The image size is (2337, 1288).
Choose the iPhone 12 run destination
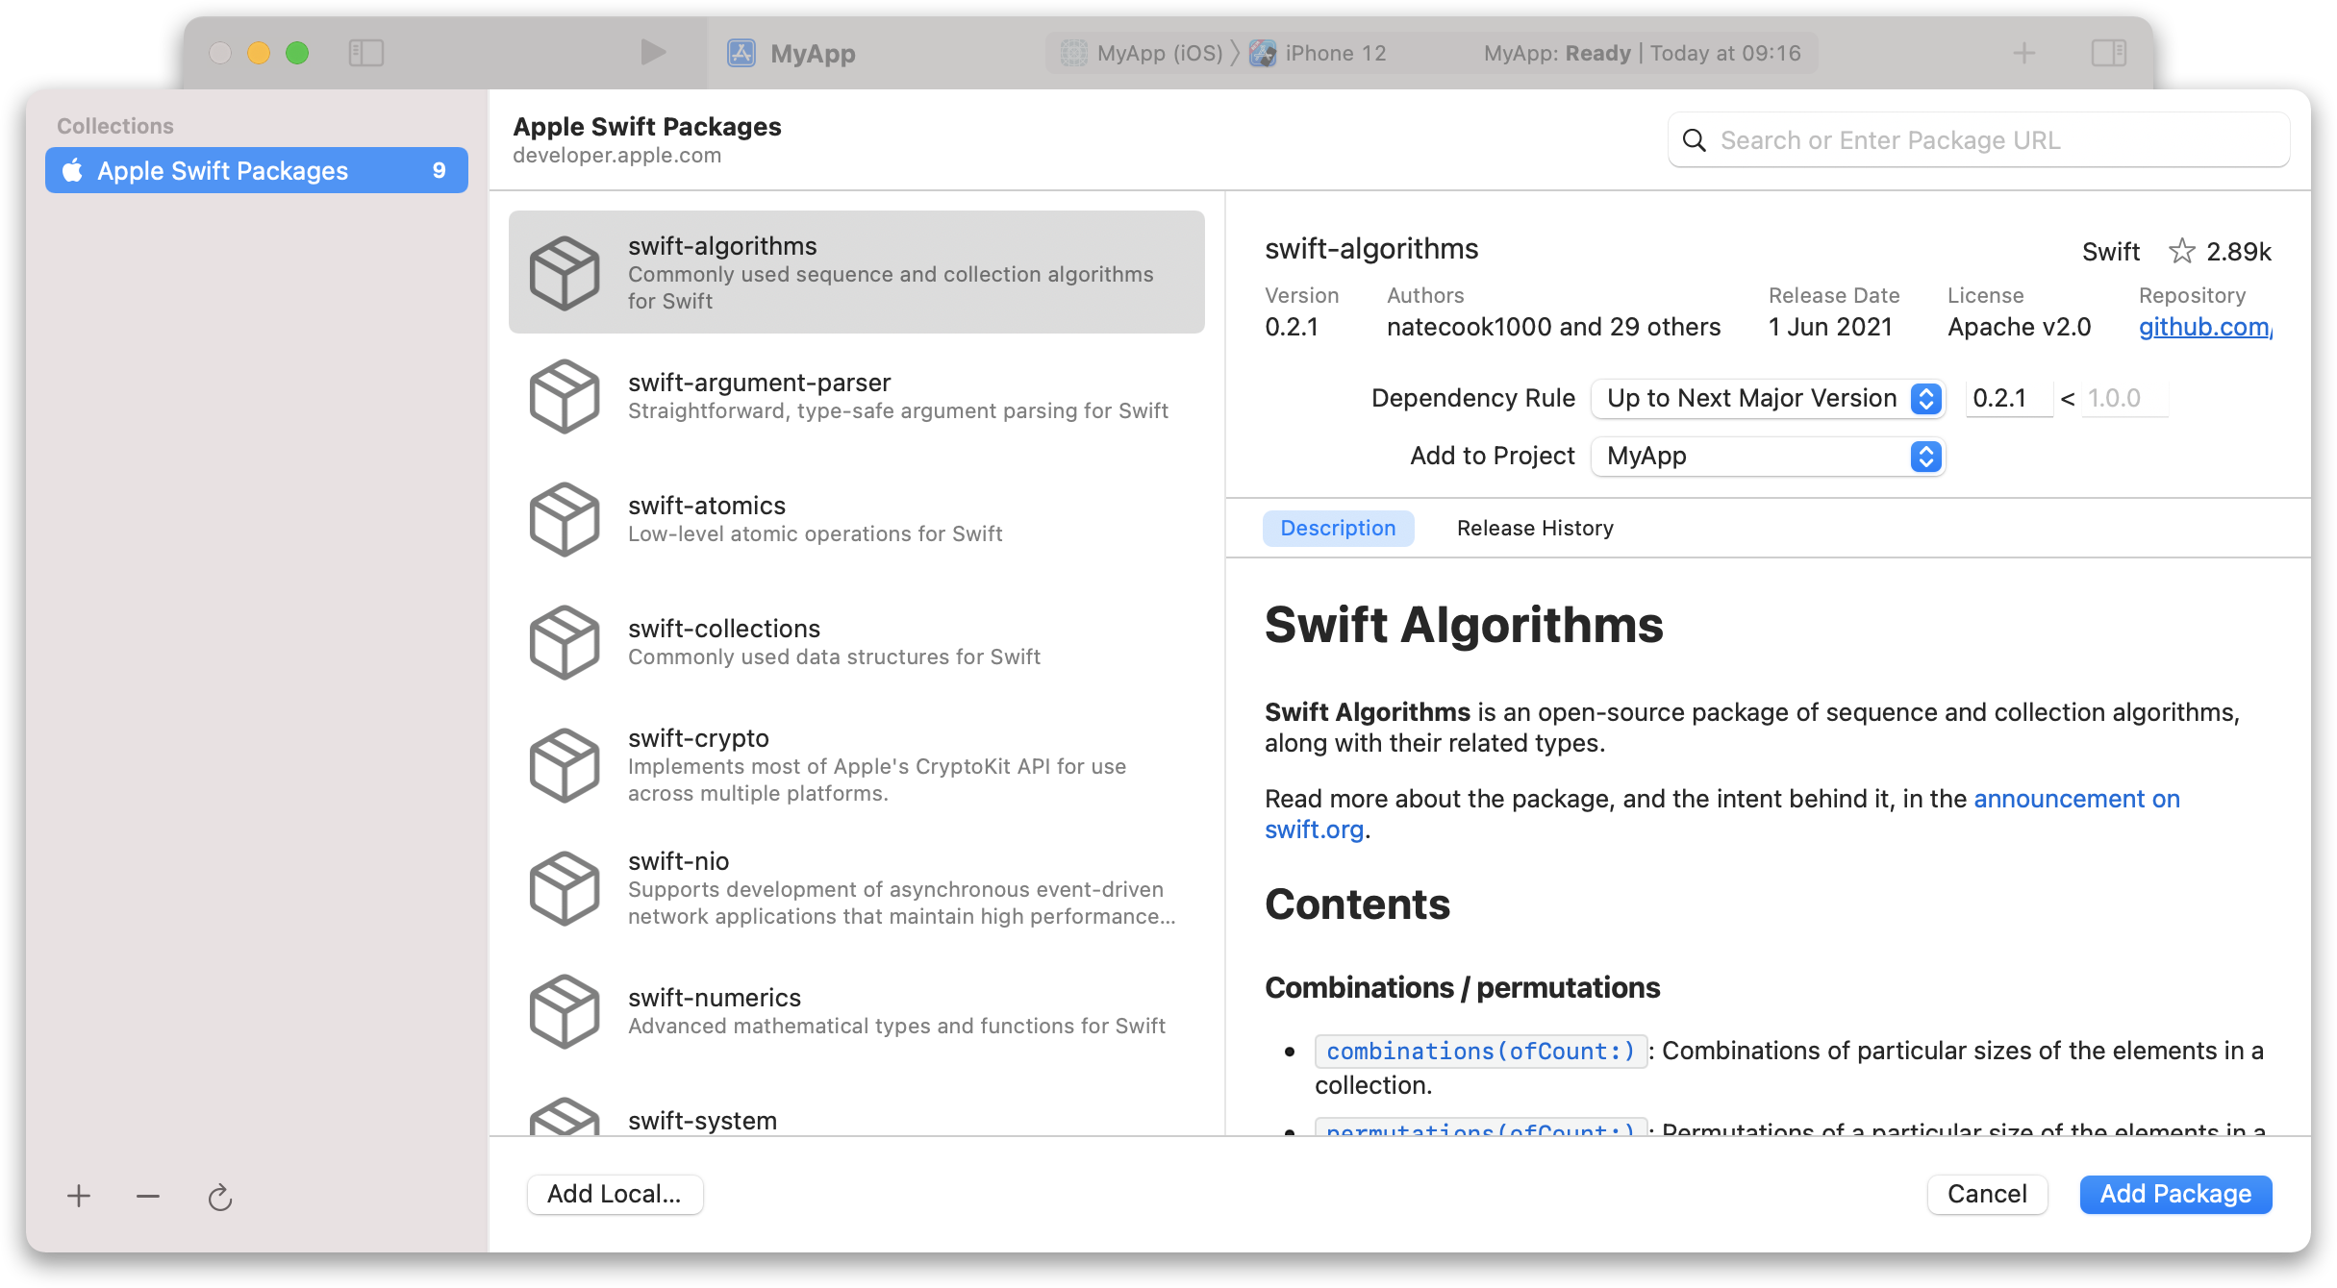coord(1318,53)
